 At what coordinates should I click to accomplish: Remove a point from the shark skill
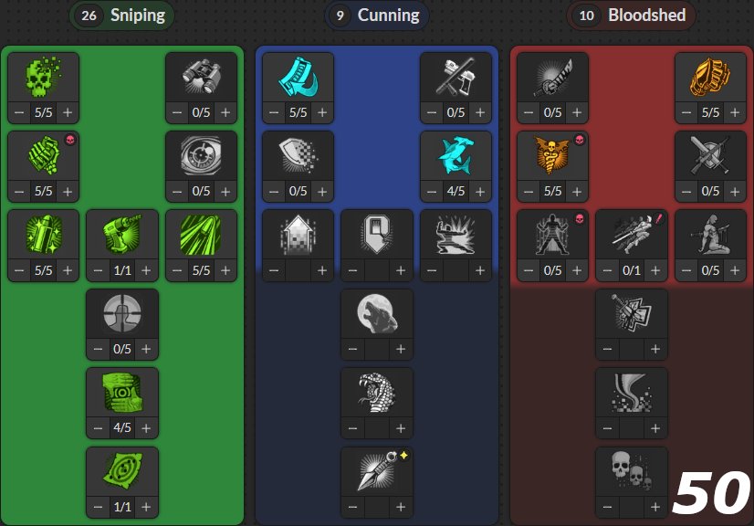pos(432,192)
